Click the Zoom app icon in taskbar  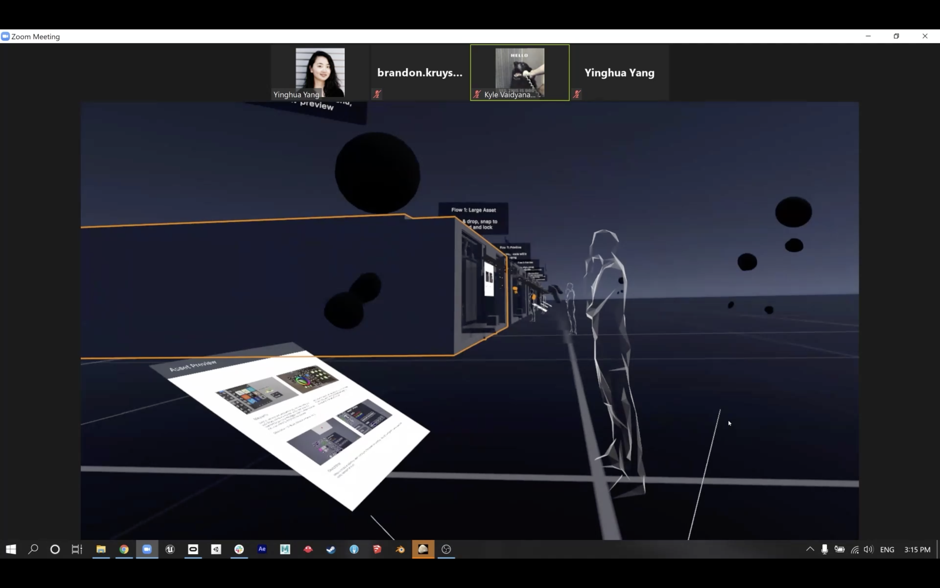tap(147, 549)
